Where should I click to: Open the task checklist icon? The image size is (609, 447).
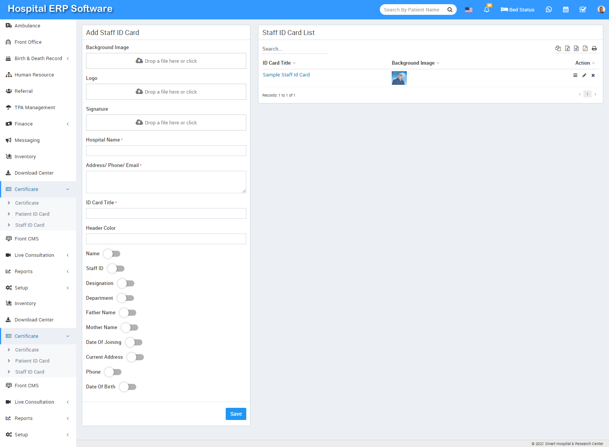coord(583,10)
